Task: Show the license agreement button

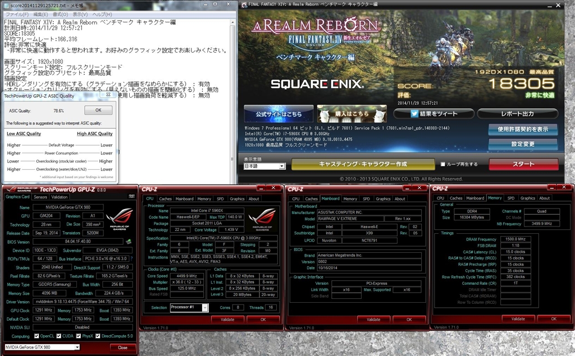Action: pos(523,130)
